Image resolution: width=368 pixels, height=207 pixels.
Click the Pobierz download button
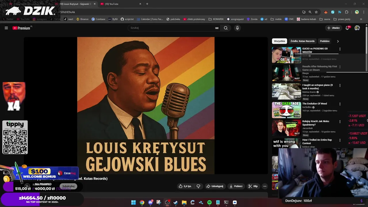pyautogui.click(x=236, y=186)
